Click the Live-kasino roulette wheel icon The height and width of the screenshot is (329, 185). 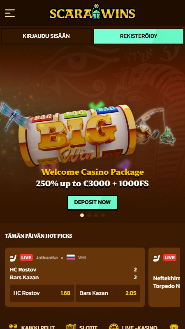114,327
